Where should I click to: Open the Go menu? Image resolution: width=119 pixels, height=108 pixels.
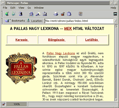tap(29, 8)
